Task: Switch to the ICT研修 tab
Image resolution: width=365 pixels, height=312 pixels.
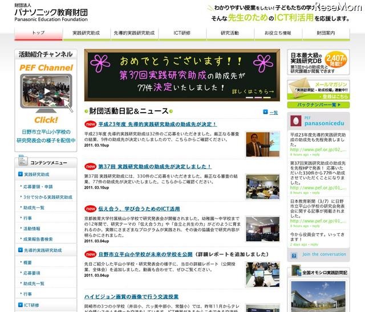Action: coord(182,33)
